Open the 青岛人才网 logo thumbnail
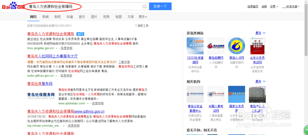 pos(237,46)
